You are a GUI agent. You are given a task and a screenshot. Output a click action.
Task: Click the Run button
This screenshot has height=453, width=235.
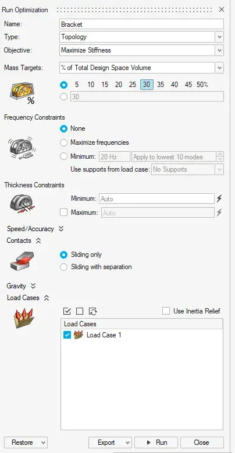coord(156,442)
